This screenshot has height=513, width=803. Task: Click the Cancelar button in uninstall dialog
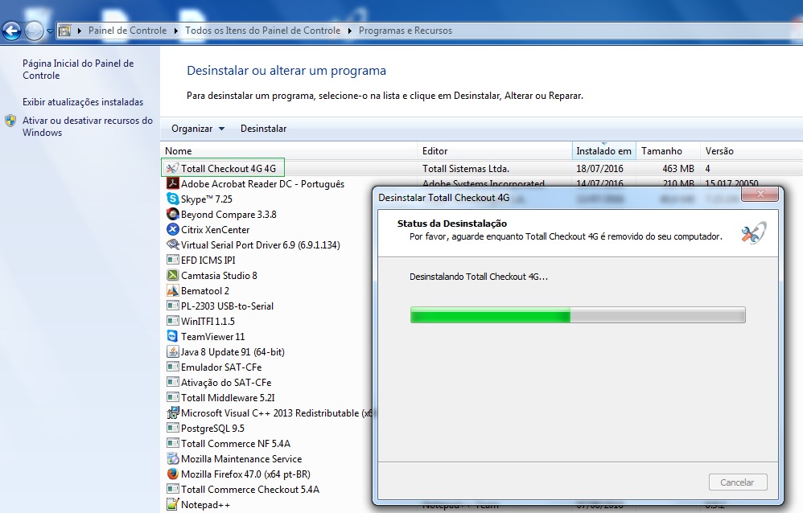tap(738, 482)
